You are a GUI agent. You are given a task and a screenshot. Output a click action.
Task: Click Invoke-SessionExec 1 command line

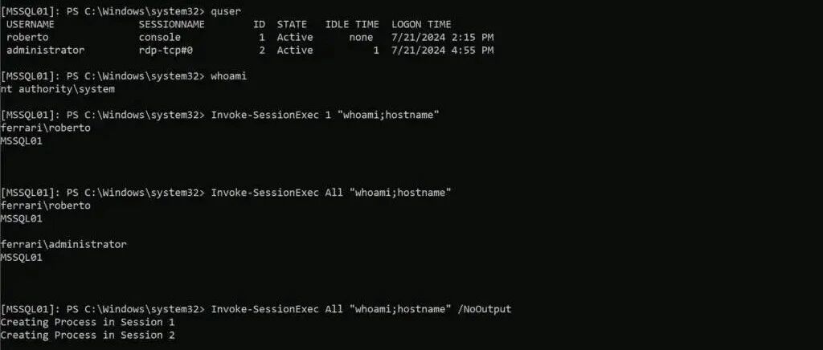[x=325, y=115]
